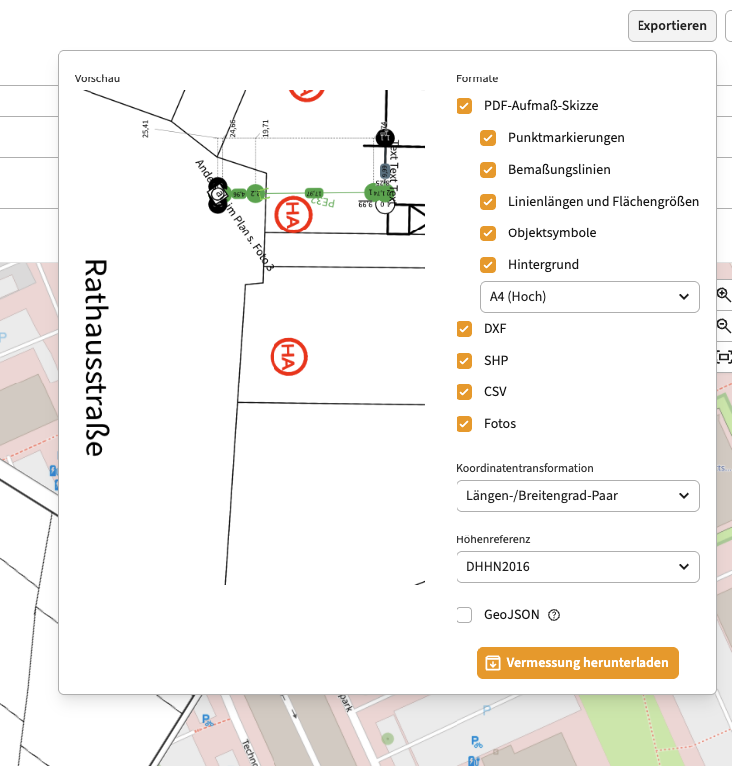Uncheck the DXF format checkbox

click(464, 328)
